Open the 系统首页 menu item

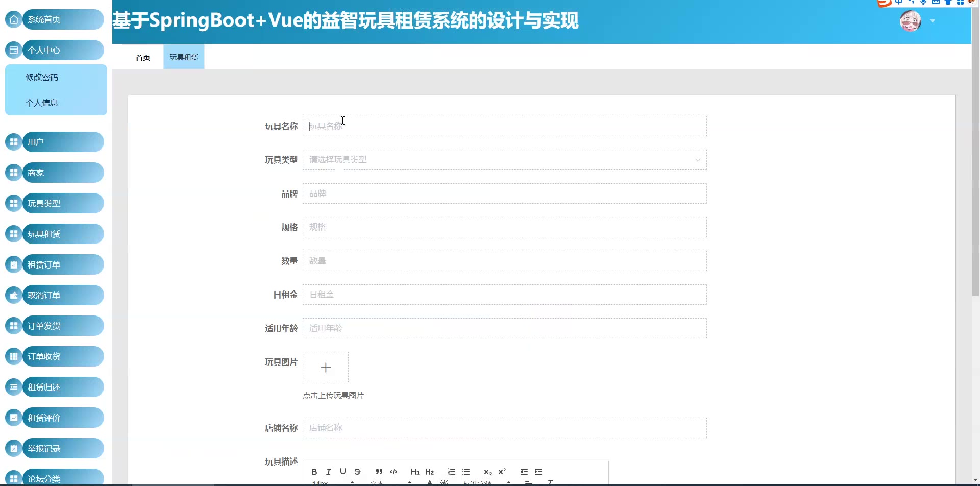click(63, 19)
